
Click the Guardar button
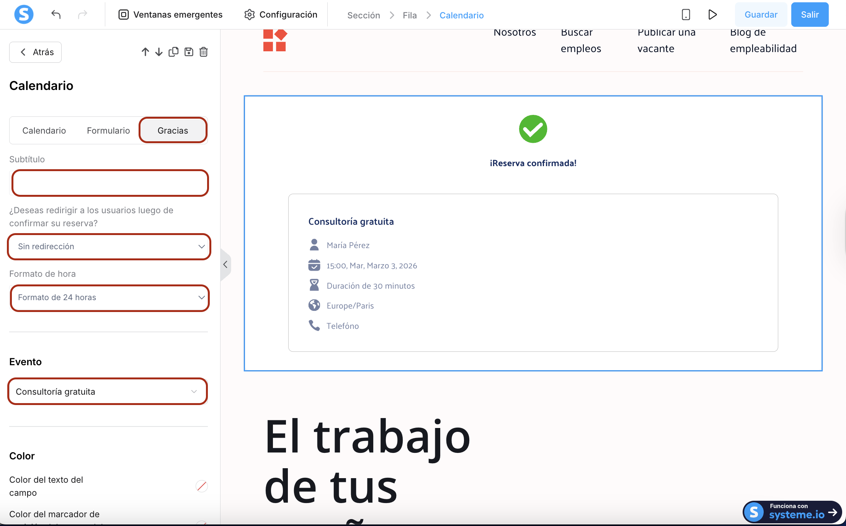[761, 15]
